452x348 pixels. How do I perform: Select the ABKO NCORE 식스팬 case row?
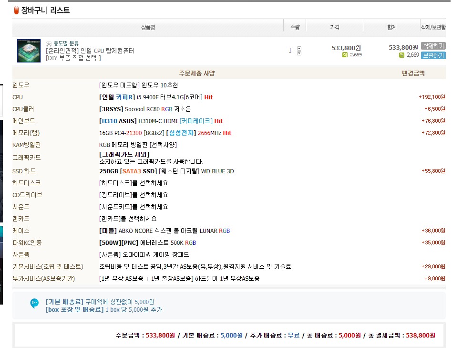point(229,231)
